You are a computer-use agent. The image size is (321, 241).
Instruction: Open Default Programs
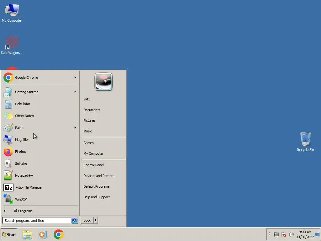pos(97,186)
